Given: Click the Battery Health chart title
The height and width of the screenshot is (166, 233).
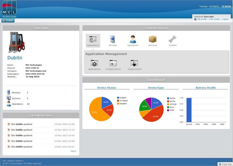Looking at the screenshot, I should pos(206,88).
